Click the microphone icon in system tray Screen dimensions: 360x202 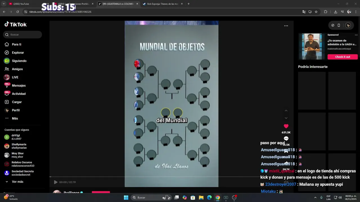(x=321, y=198)
